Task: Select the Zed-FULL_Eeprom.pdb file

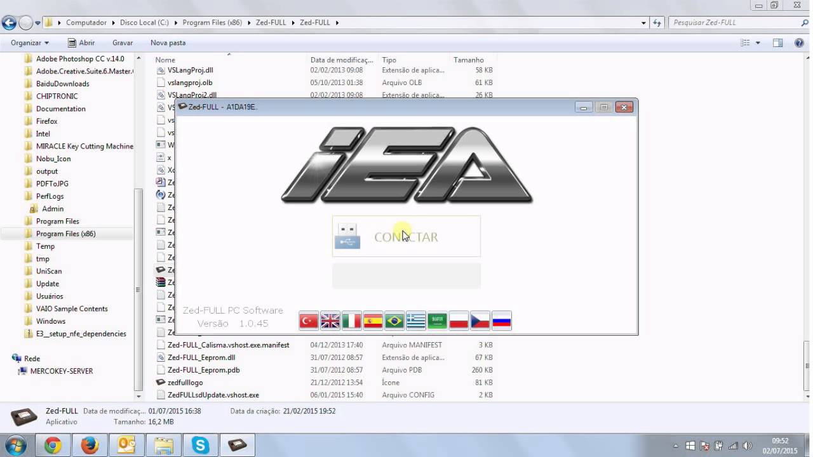Action: (x=203, y=370)
